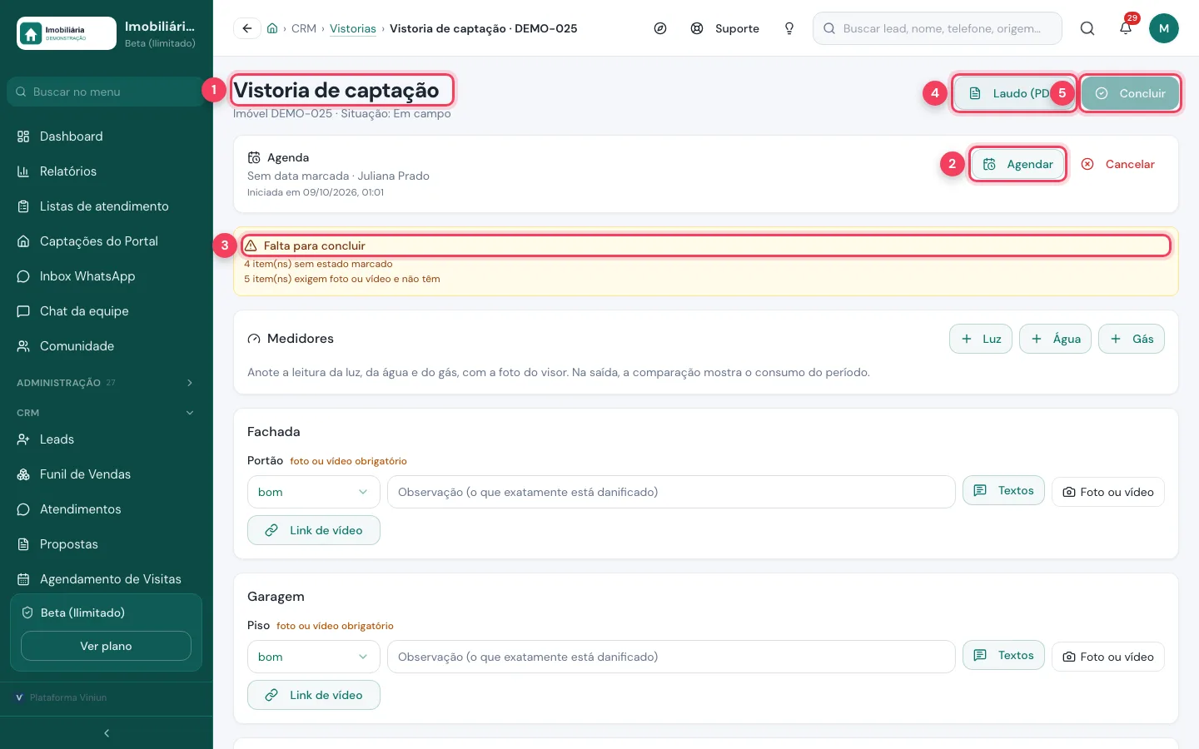Focus the Portão observation input field
This screenshot has height=749, width=1199.
(x=671, y=492)
